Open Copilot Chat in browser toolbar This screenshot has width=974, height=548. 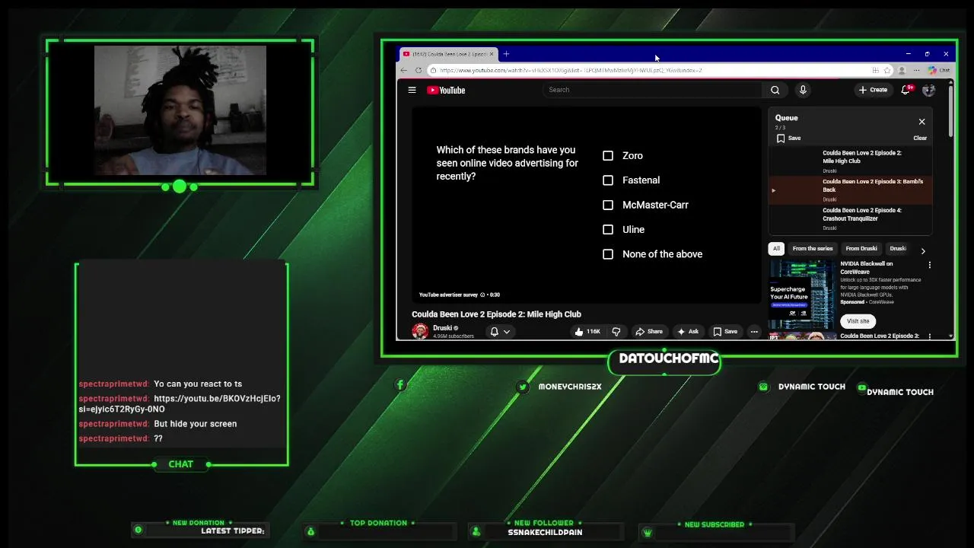(x=938, y=70)
